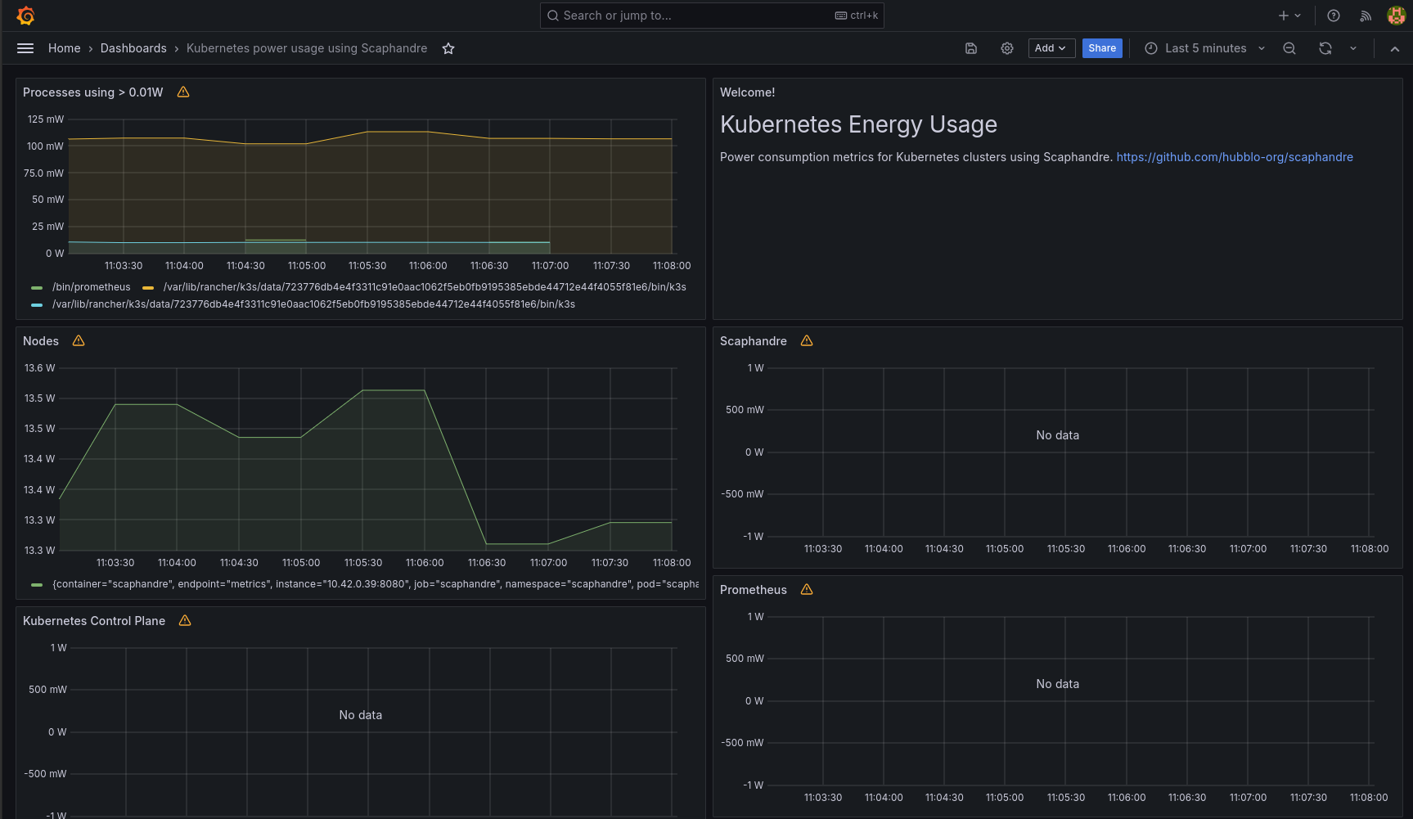This screenshot has width=1413, height=819.
Task: Open the Scaphandre panel title menu
Action: coord(754,341)
